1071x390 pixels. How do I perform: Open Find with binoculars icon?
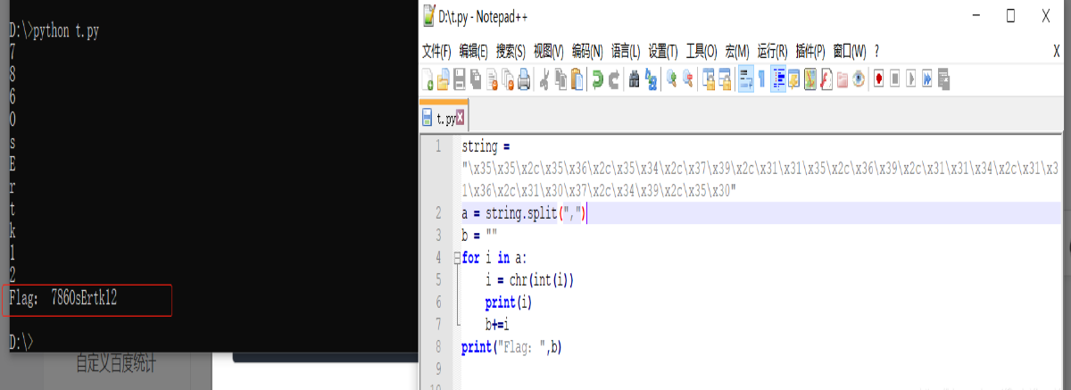pyautogui.click(x=634, y=79)
